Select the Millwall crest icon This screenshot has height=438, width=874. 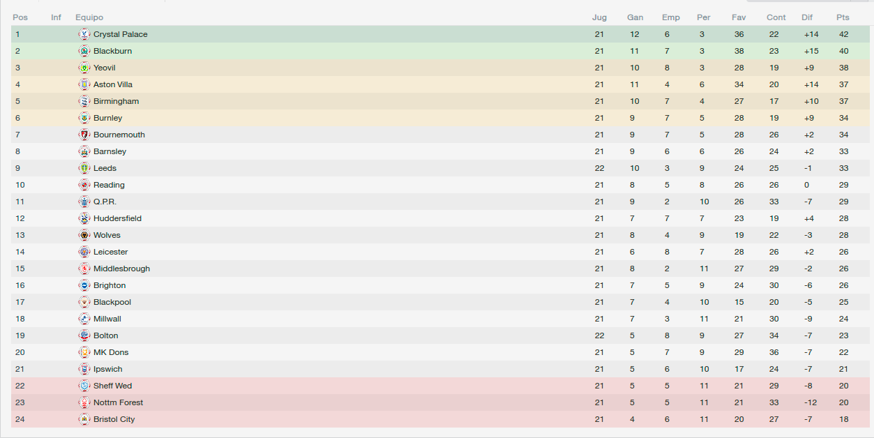(x=84, y=319)
